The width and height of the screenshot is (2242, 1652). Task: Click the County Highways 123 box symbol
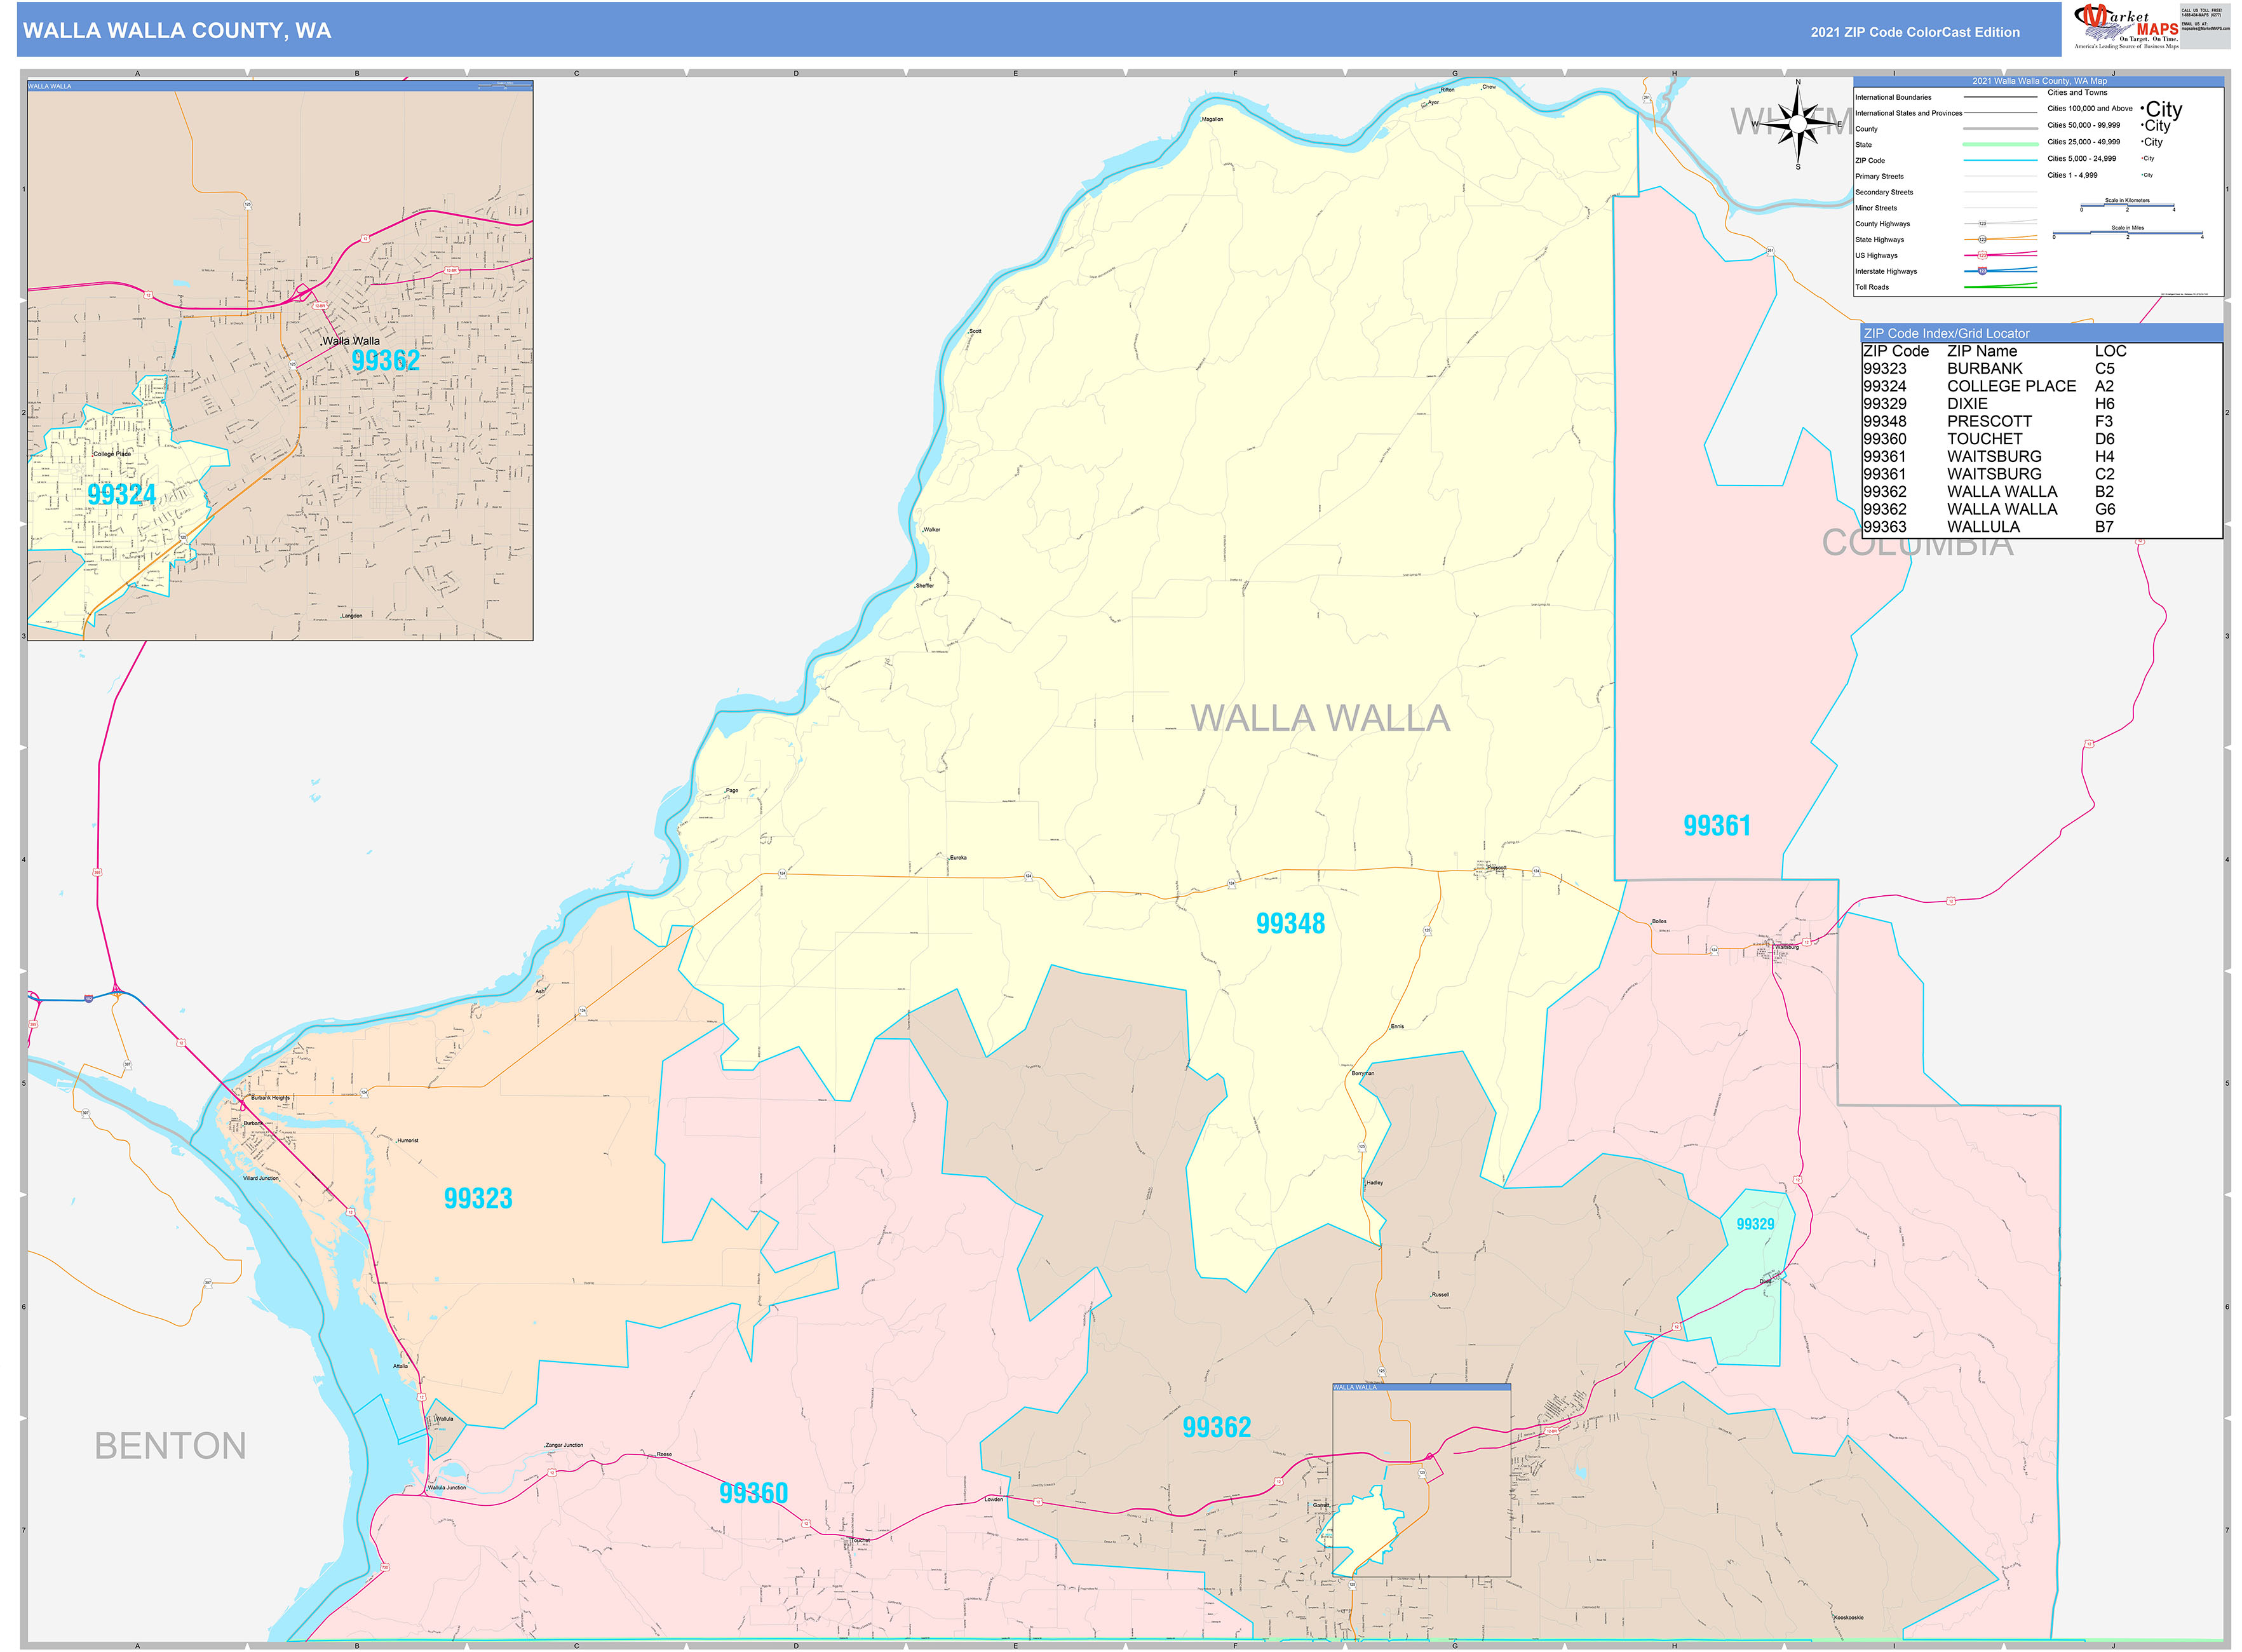(x=1983, y=223)
